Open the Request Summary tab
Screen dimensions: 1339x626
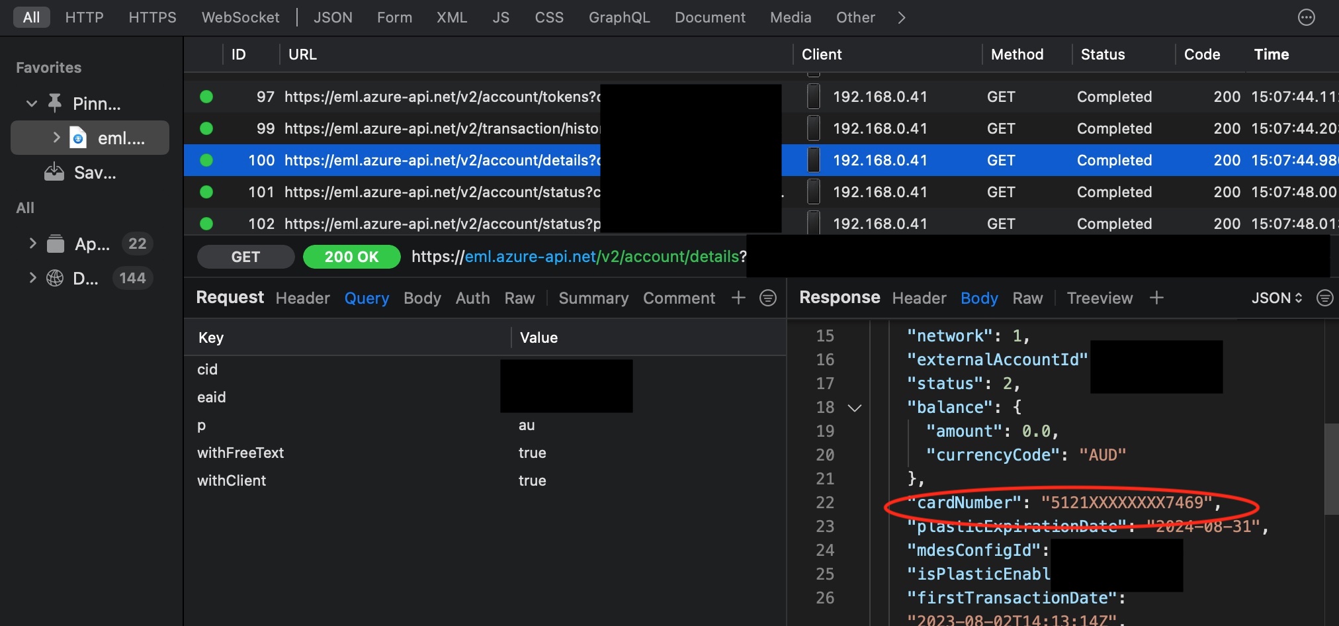(x=593, y=298)
